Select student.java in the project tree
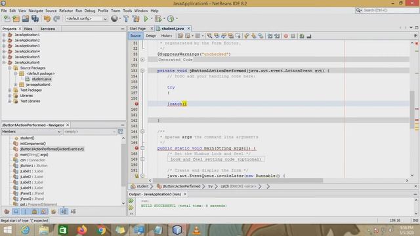Screen dimensions: 420x236 tap(41, 79)
